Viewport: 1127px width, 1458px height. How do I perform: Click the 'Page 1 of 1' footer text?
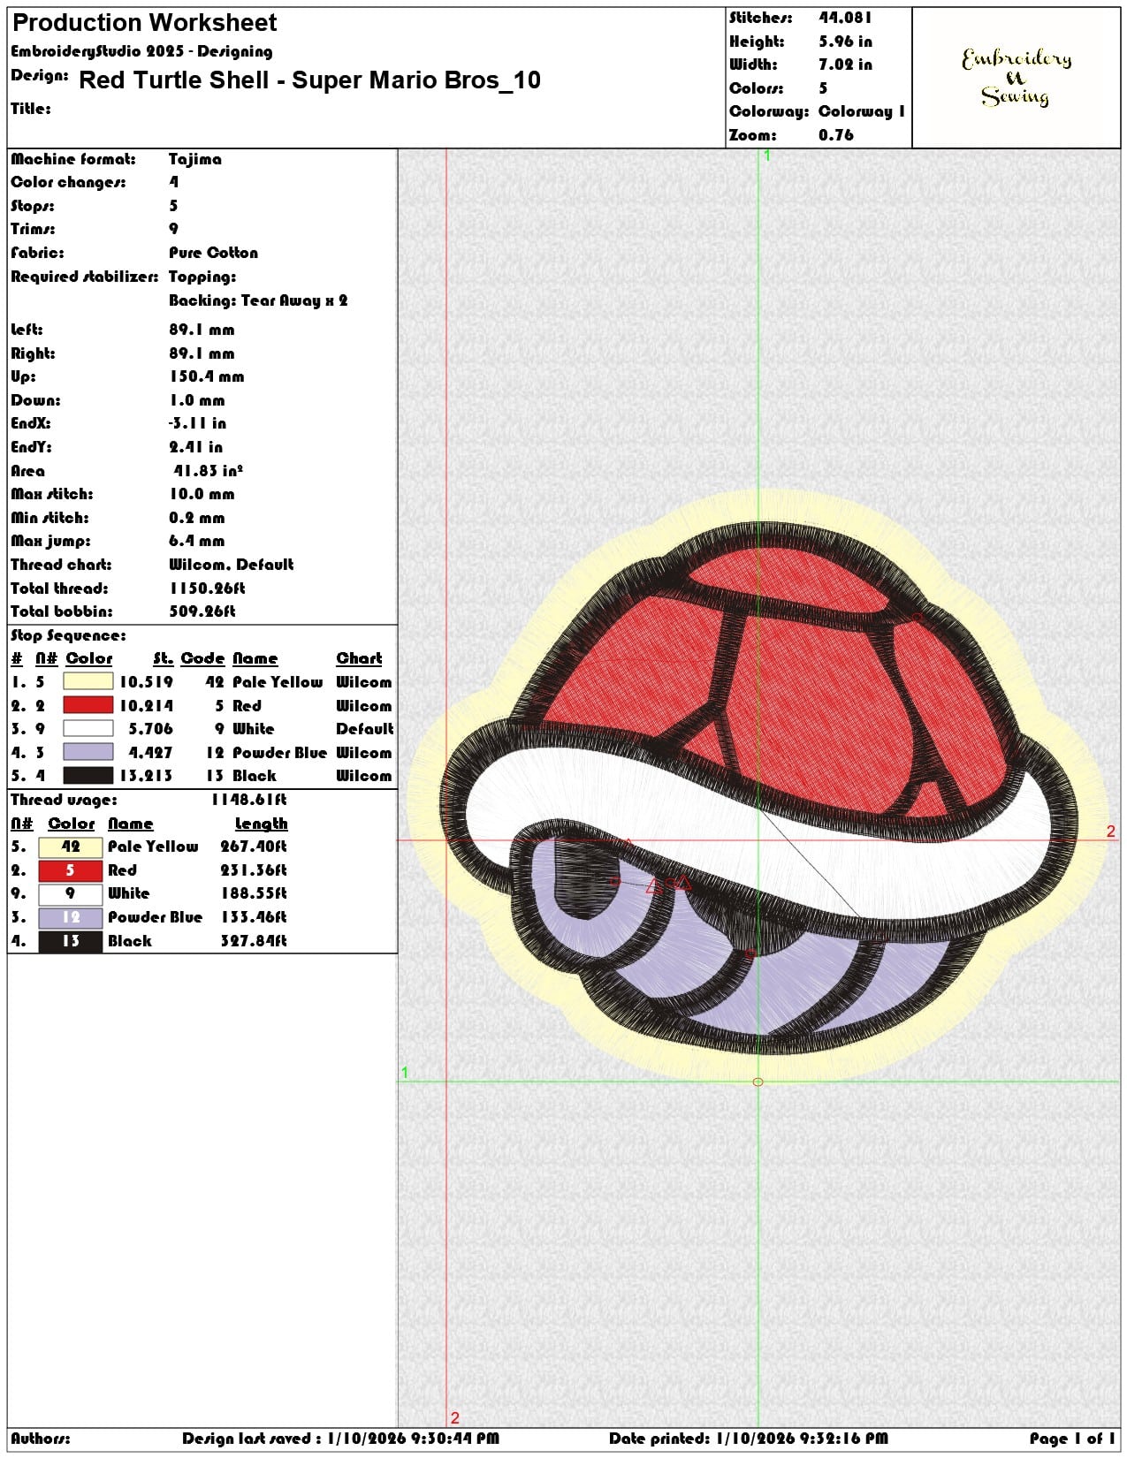[x=1073, y=1439]
